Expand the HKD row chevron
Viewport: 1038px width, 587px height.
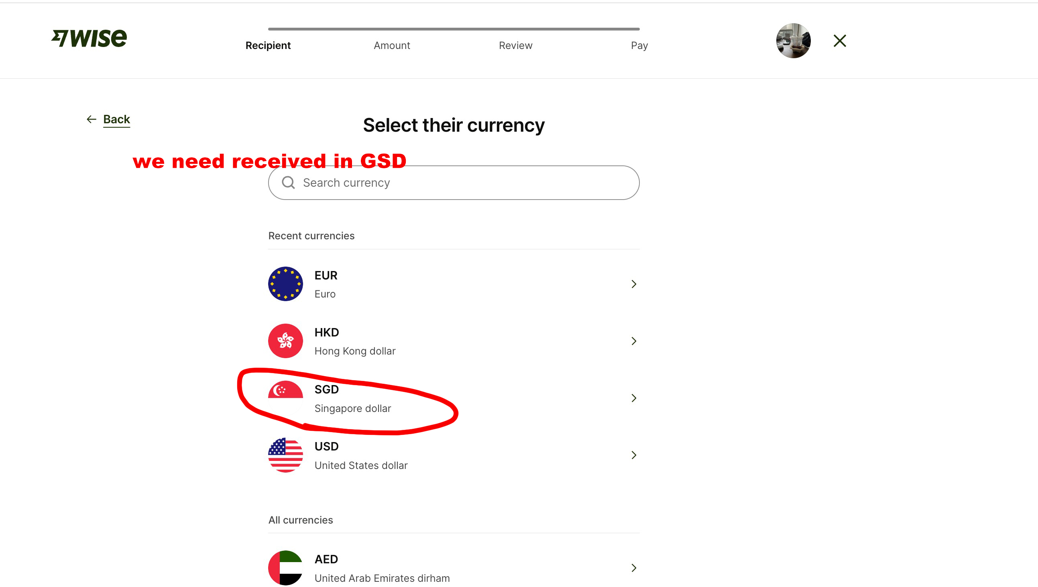(634, 341)
